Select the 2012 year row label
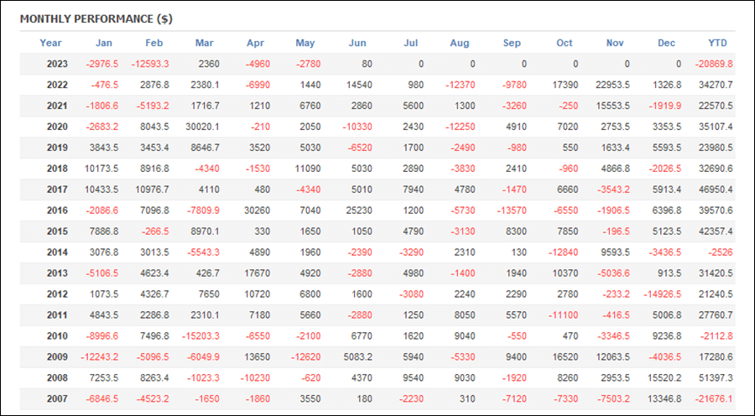This screenshot has height=416, width=755. click(57, 294)
